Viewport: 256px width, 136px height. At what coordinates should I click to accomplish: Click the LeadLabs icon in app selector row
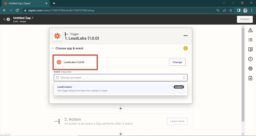[x=59, y=62]
